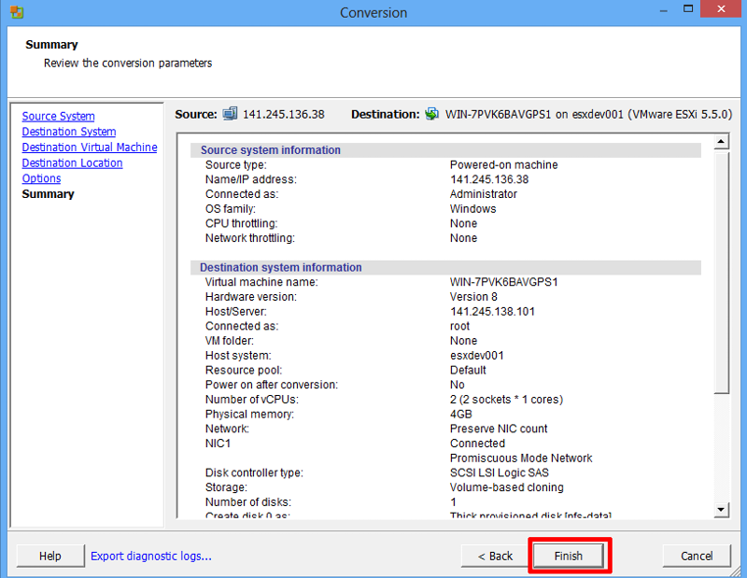Click Power on after conversion value No
The width and height of the screenshot is (747, 578).
click(457, 385)
